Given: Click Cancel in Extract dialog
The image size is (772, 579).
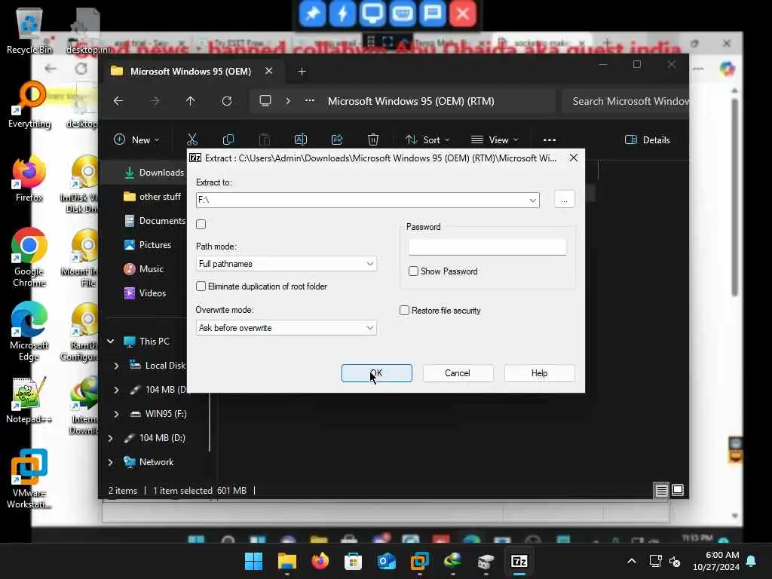Looking at the screenshot, I should (x=458, y=373).
